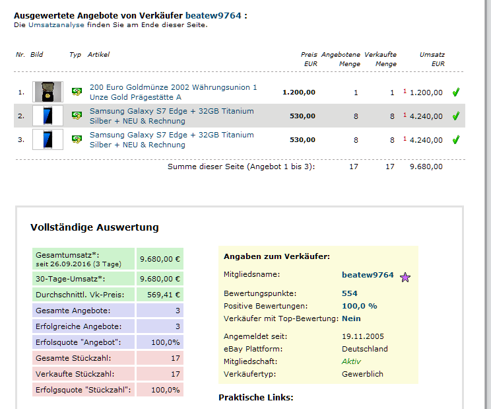
Task: Click the price 1.200,00 in row 1
Action: coord(299,93)
